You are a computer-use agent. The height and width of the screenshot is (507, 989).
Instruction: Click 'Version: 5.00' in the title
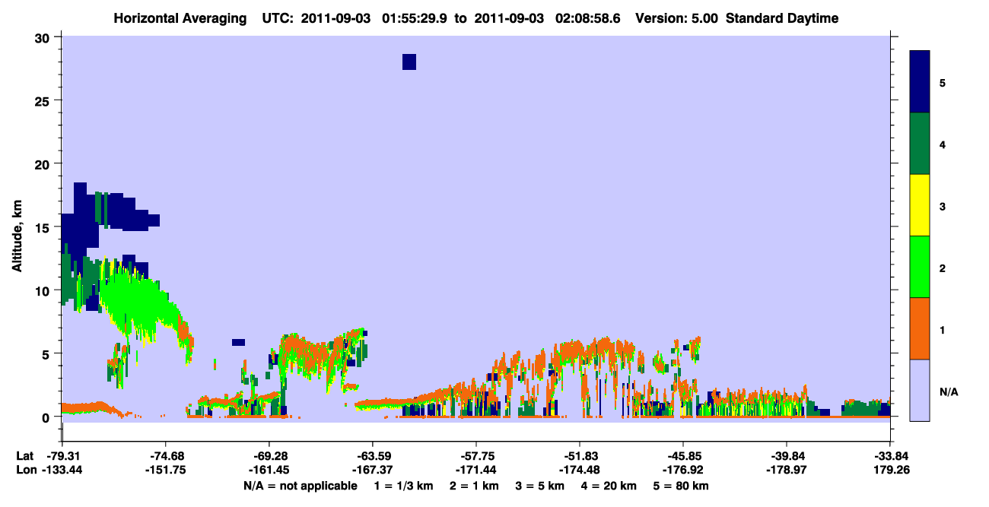coord(676,18)
